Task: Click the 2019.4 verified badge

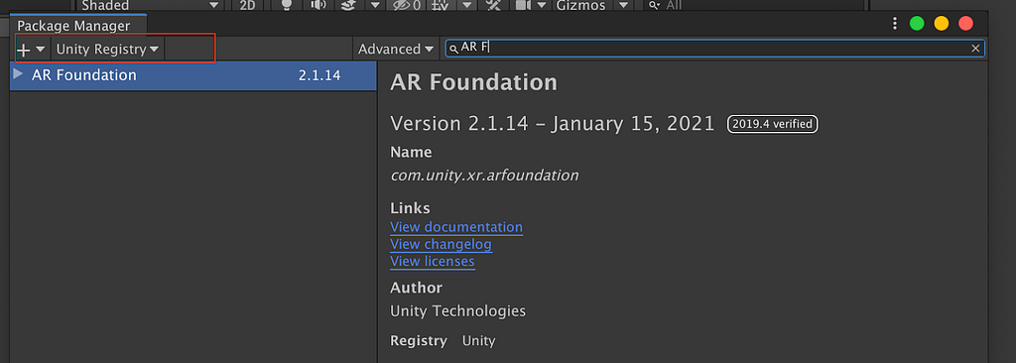Action: [x=772, y=124]
